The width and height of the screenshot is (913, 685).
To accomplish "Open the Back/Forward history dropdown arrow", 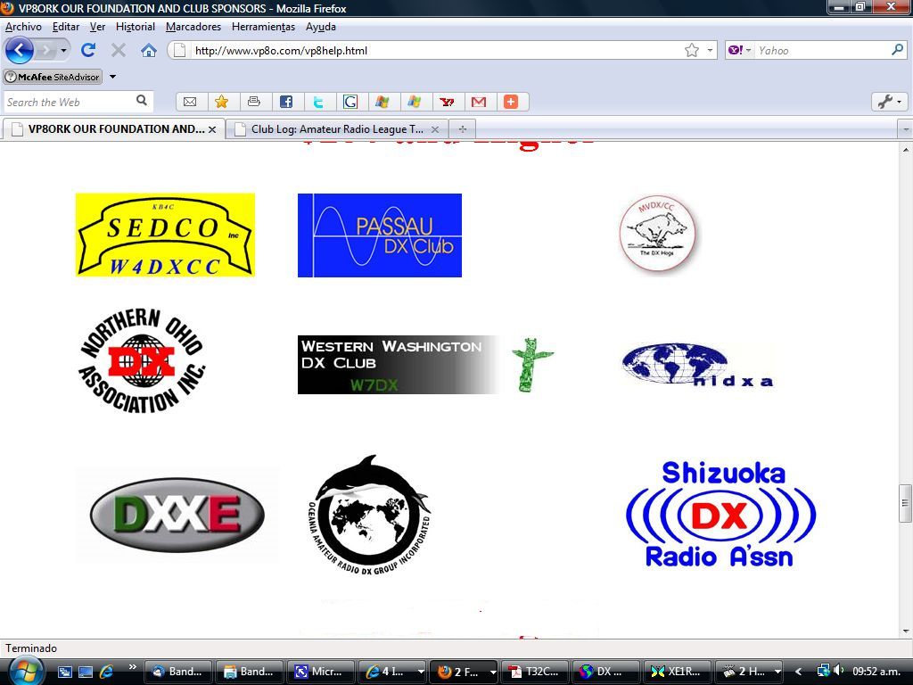I will pos(63,51).
